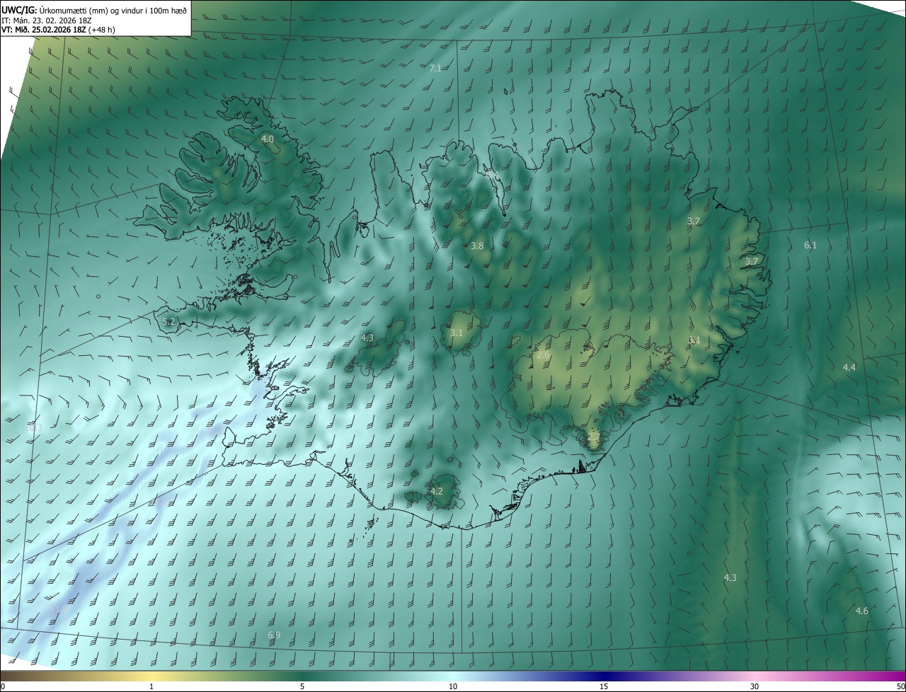906x692 pixels.
Task: Click the 1 tick on the colour scale
Action: [x=151, y=686]
